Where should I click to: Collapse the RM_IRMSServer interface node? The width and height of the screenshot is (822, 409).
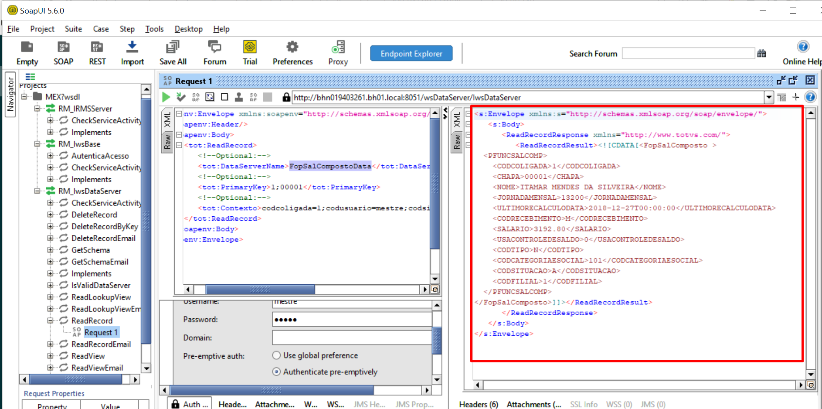click(x=37, y=109)
